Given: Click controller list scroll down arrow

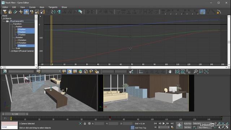Looking at the screenshot, I should click(x=36, y=65).
